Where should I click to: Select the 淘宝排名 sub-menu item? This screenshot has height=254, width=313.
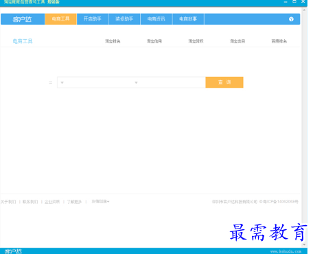[113, 41]
